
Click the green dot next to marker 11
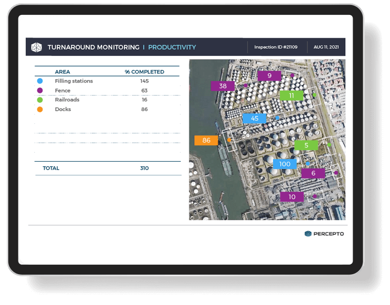tap(314, 95)
